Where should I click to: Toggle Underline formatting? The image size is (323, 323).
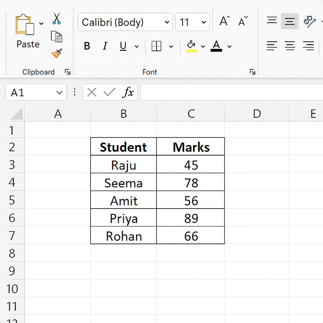click(123, 46)
